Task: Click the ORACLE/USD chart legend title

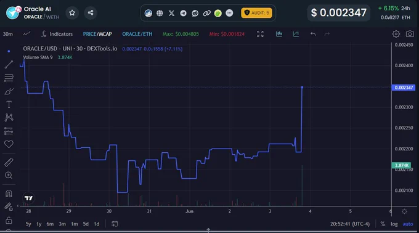Action: click(70, 49)
